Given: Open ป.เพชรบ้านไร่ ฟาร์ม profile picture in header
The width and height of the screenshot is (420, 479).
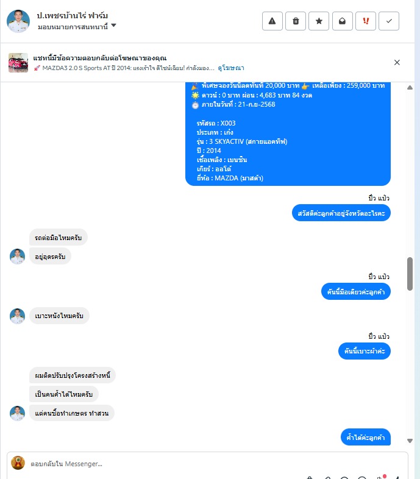Looking at the screenshot, I should (x=18, y=21).
